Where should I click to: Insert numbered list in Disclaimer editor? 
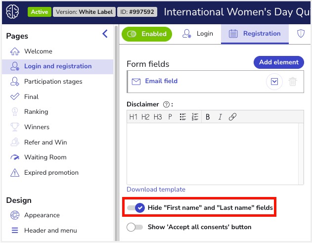tap(195, 117)
